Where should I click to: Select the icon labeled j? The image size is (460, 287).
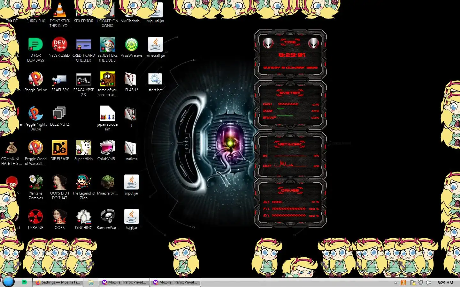[x=131, y=116]
